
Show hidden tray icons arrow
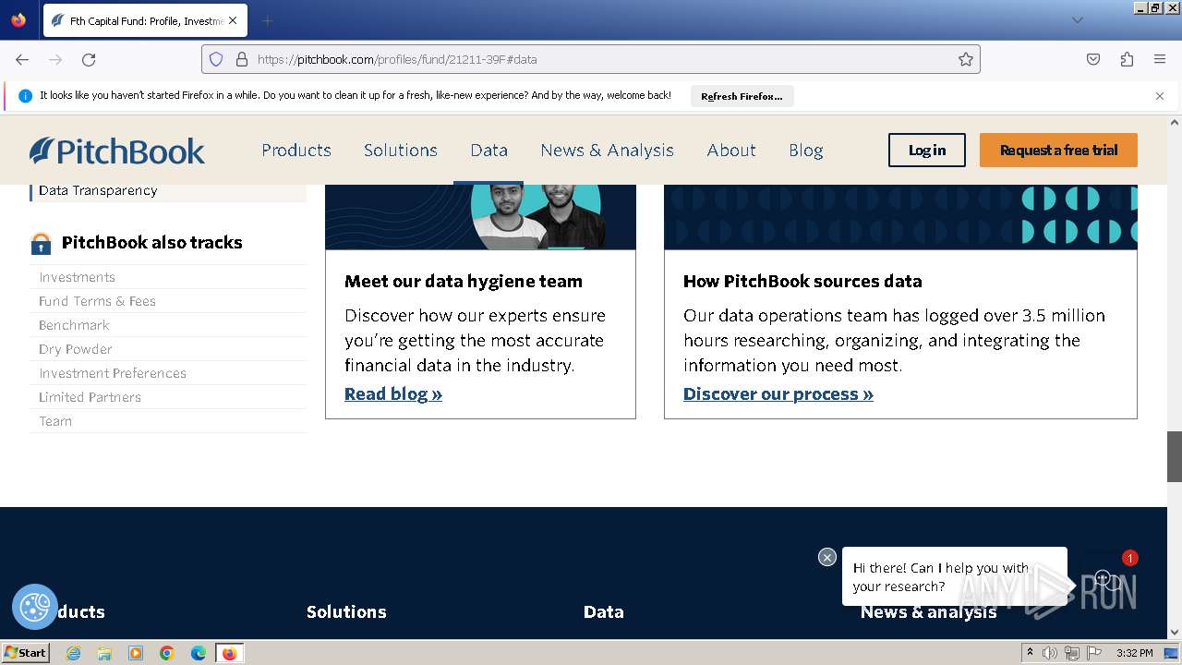[x=1030, y=653]
